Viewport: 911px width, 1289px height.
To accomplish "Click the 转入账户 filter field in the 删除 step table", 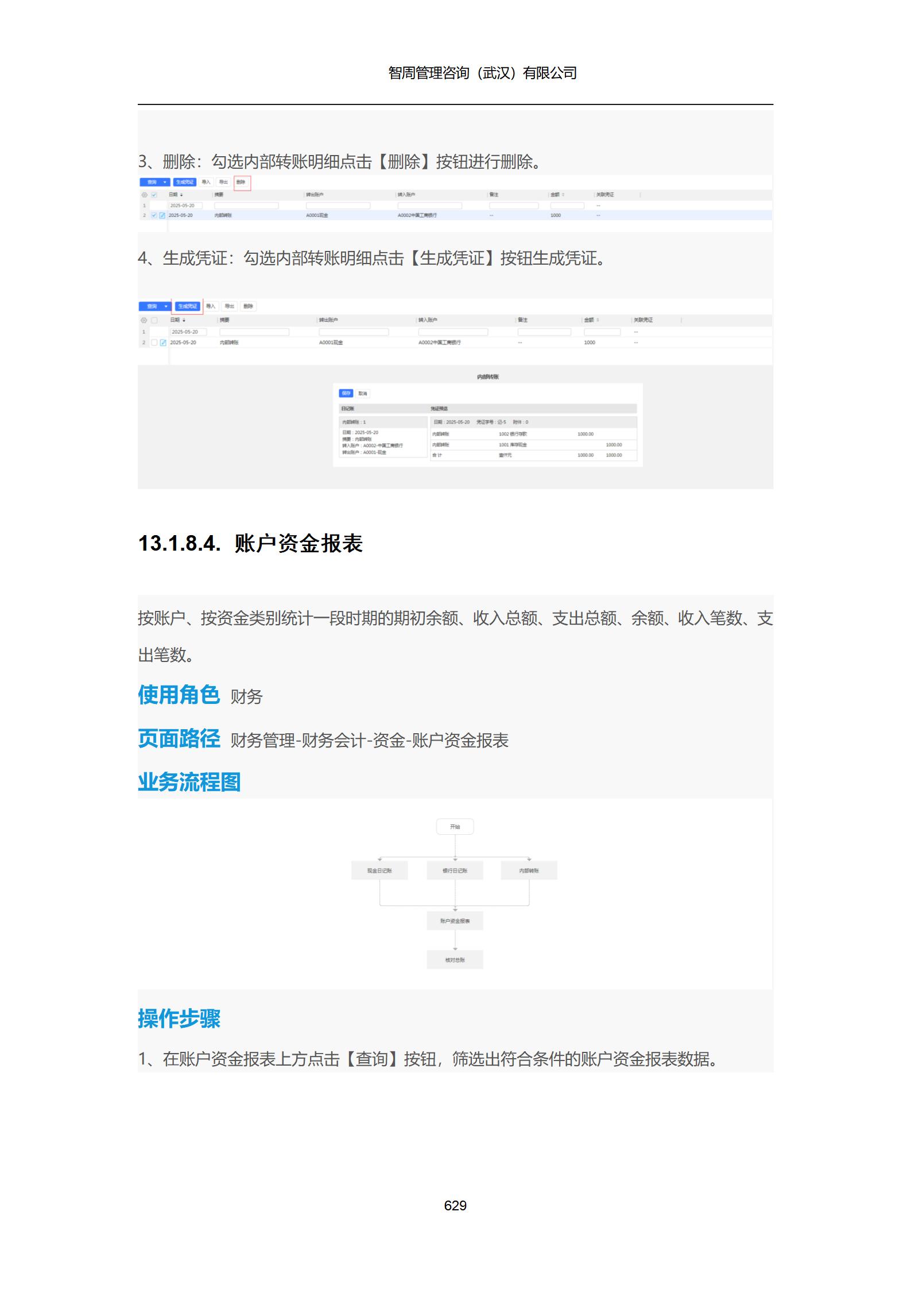I will 430,206.
